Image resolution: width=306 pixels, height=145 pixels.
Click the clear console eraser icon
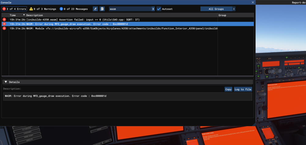(95, 9)
